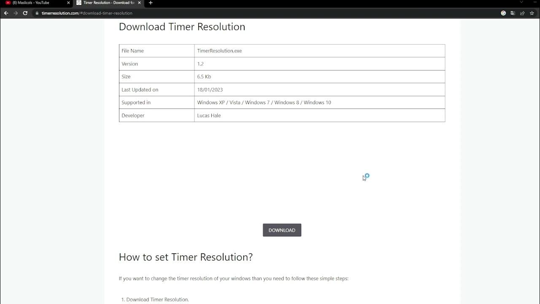
Task: Bookmark this page with the star
Action: pyautogui.click(x=532, y=13)
